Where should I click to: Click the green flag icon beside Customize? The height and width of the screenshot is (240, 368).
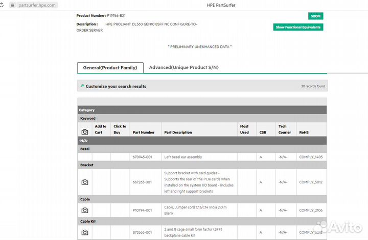pos(82,86)
